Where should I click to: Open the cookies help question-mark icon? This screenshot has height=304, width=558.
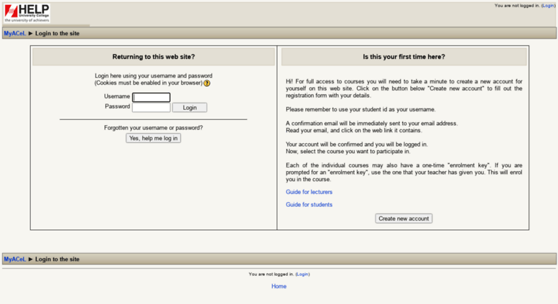click(x=207, y=83)
